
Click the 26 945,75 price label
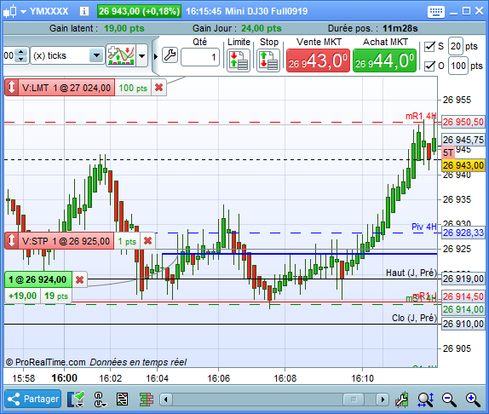pos(463,140)
